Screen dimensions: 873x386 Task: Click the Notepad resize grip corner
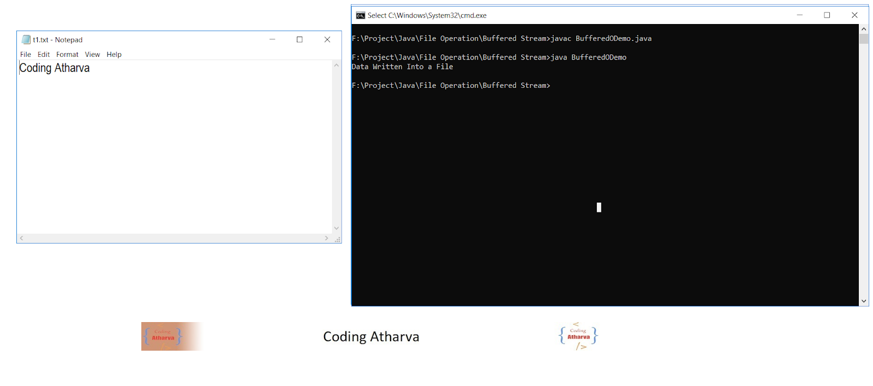337,239
